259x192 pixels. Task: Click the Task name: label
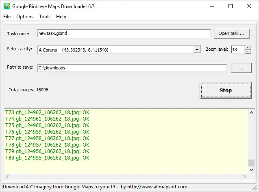click(18, 34)
